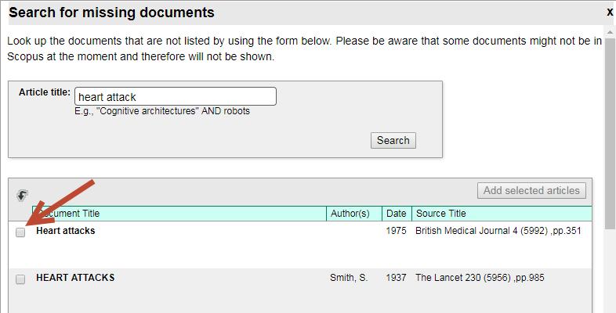Click the Search button
The height and width of the screenshot is (313, 616).
coord(393,140)
